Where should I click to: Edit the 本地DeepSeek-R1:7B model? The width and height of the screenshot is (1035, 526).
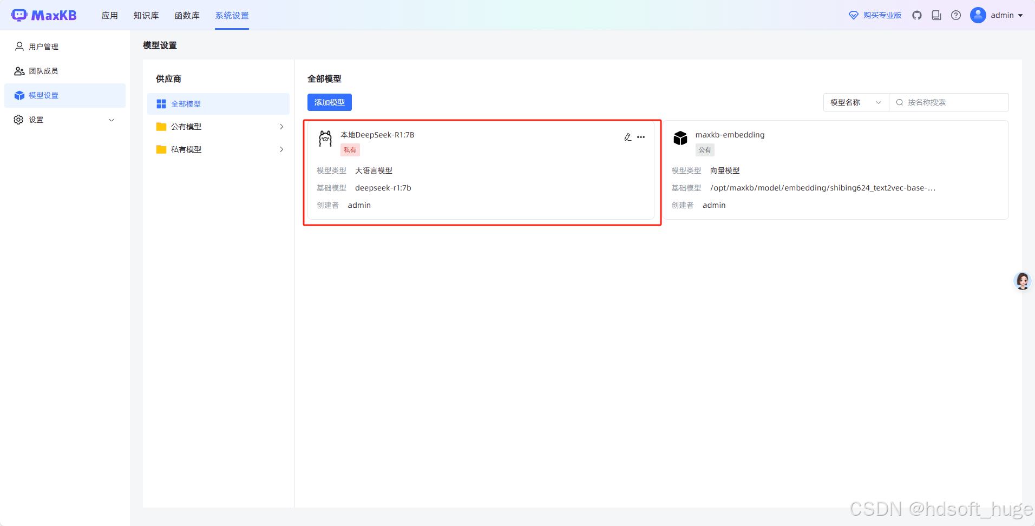coord(627,137)
